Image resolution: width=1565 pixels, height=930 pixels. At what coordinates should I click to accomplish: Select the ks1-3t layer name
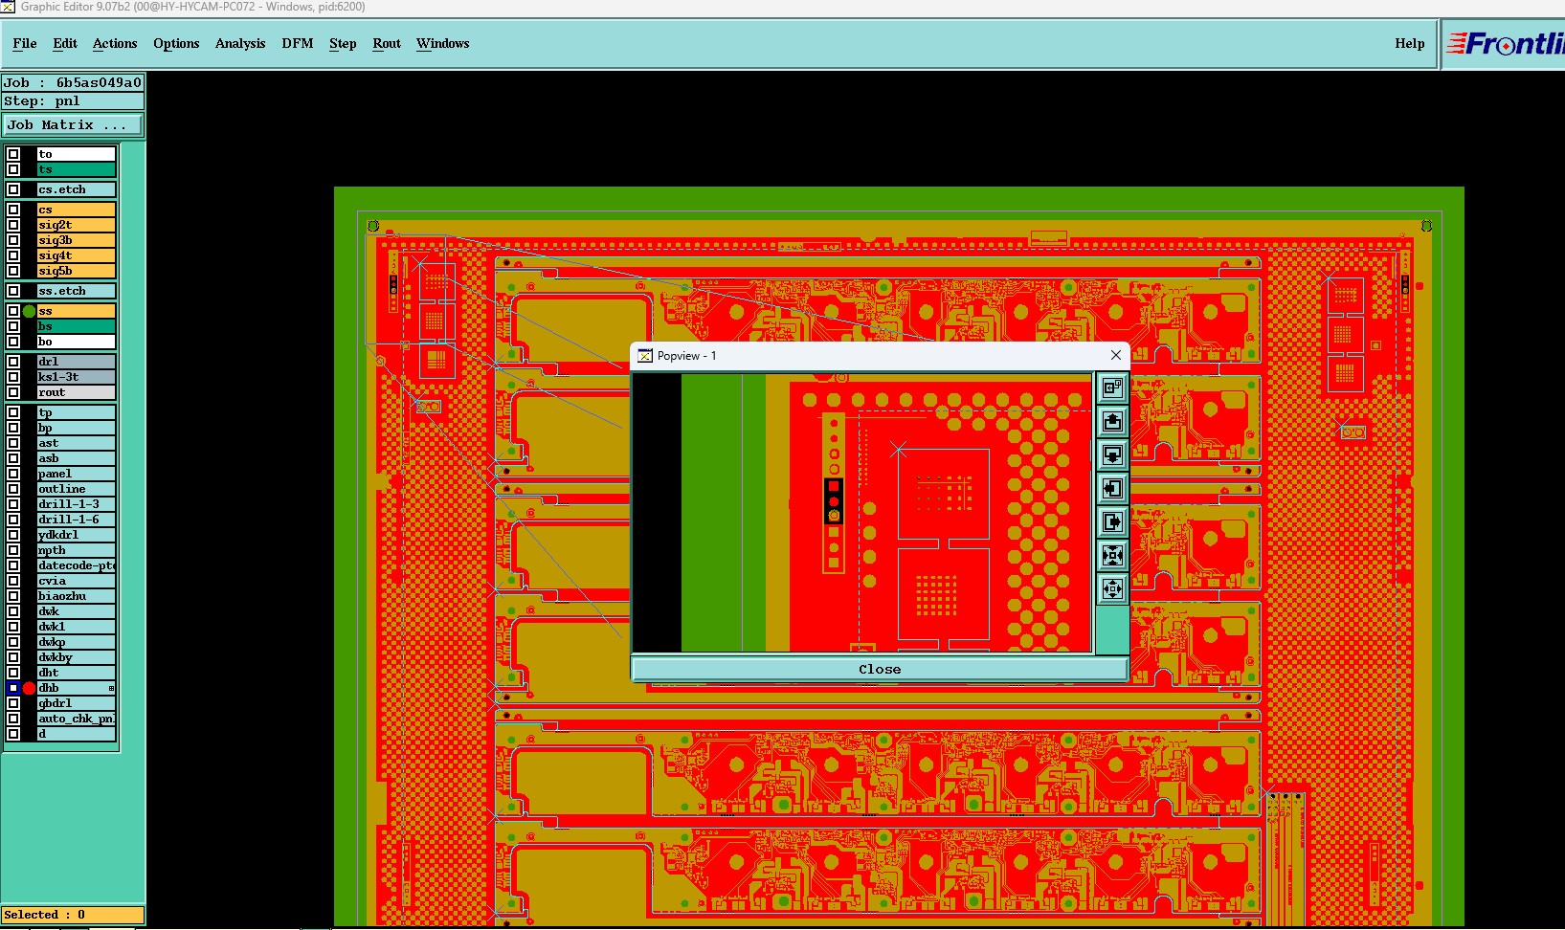[76, 377]
